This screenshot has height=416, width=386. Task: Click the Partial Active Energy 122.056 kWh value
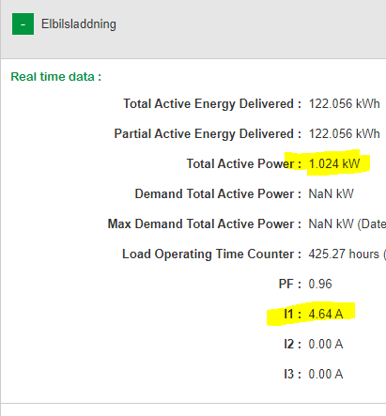pos(344,134)
